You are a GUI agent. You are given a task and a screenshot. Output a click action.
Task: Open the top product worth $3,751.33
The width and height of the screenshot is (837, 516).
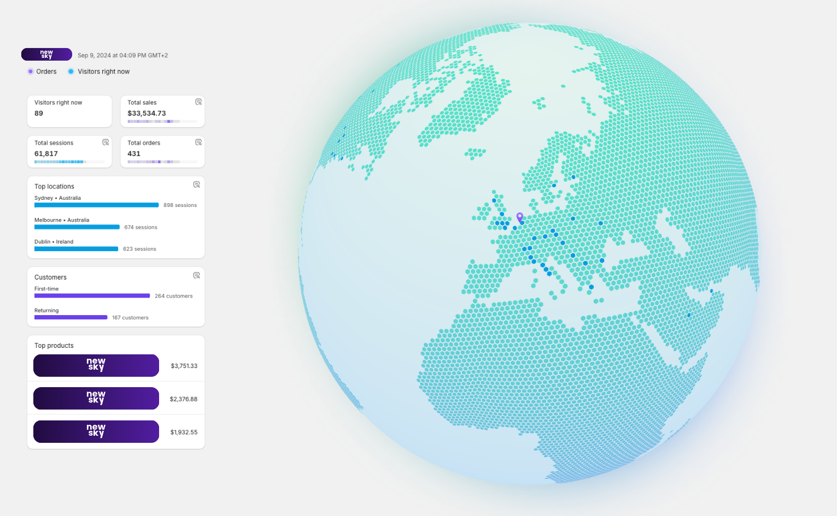point(96,366)
